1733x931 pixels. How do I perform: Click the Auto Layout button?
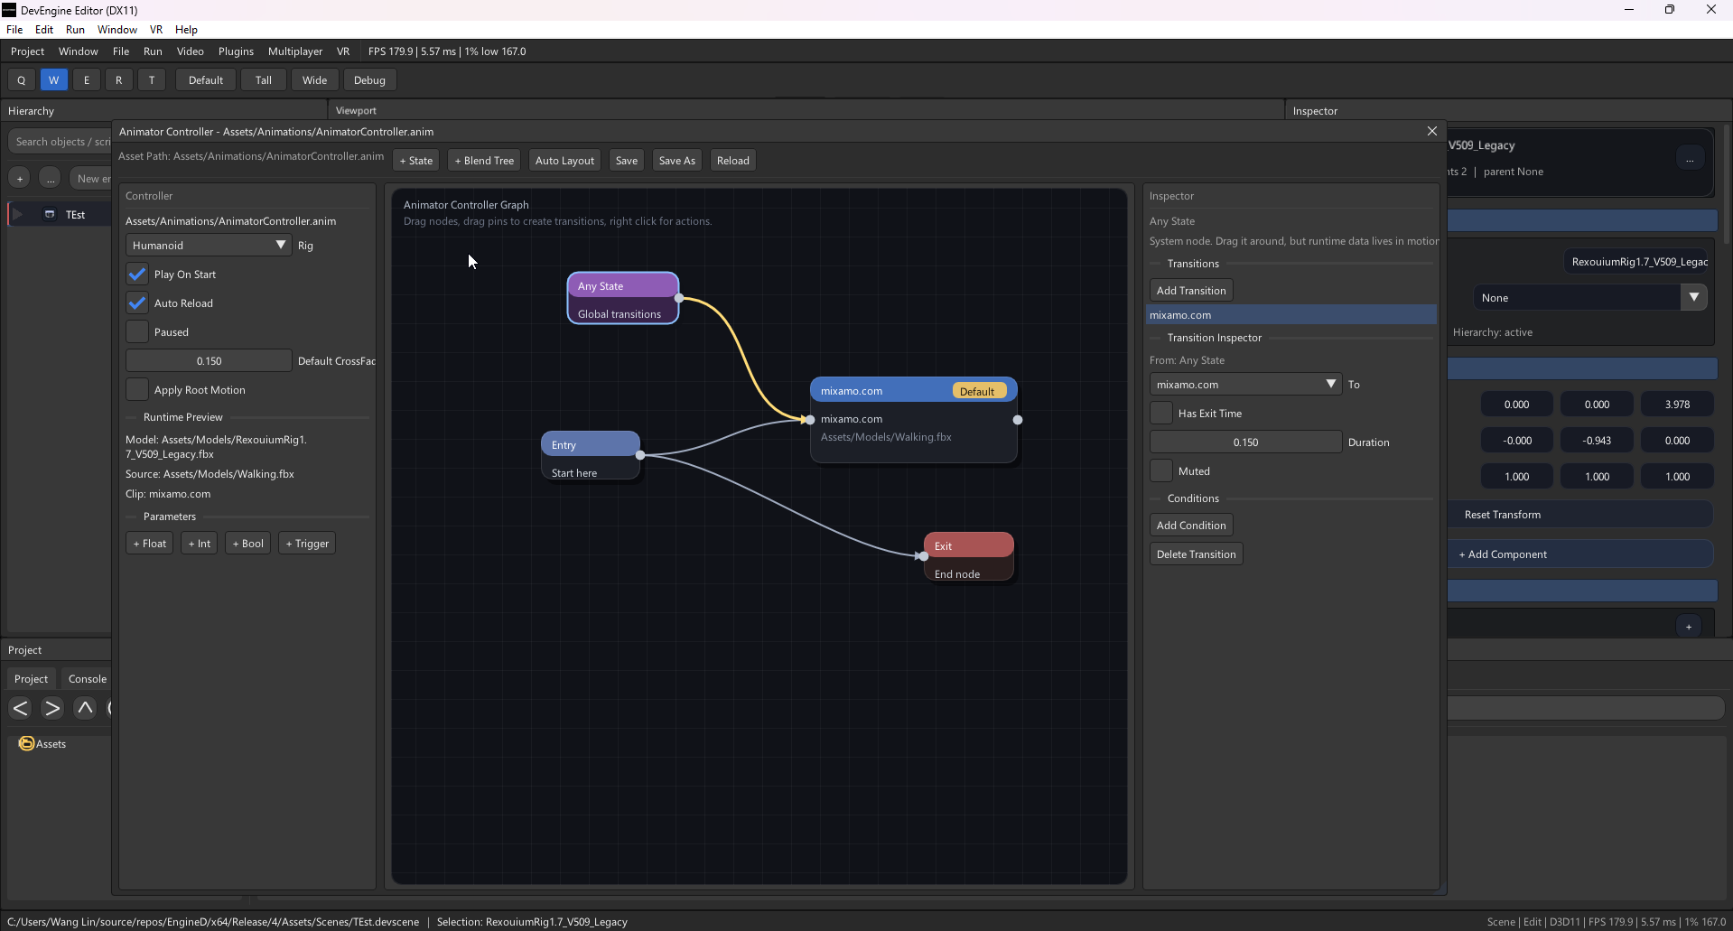point(565,161)
